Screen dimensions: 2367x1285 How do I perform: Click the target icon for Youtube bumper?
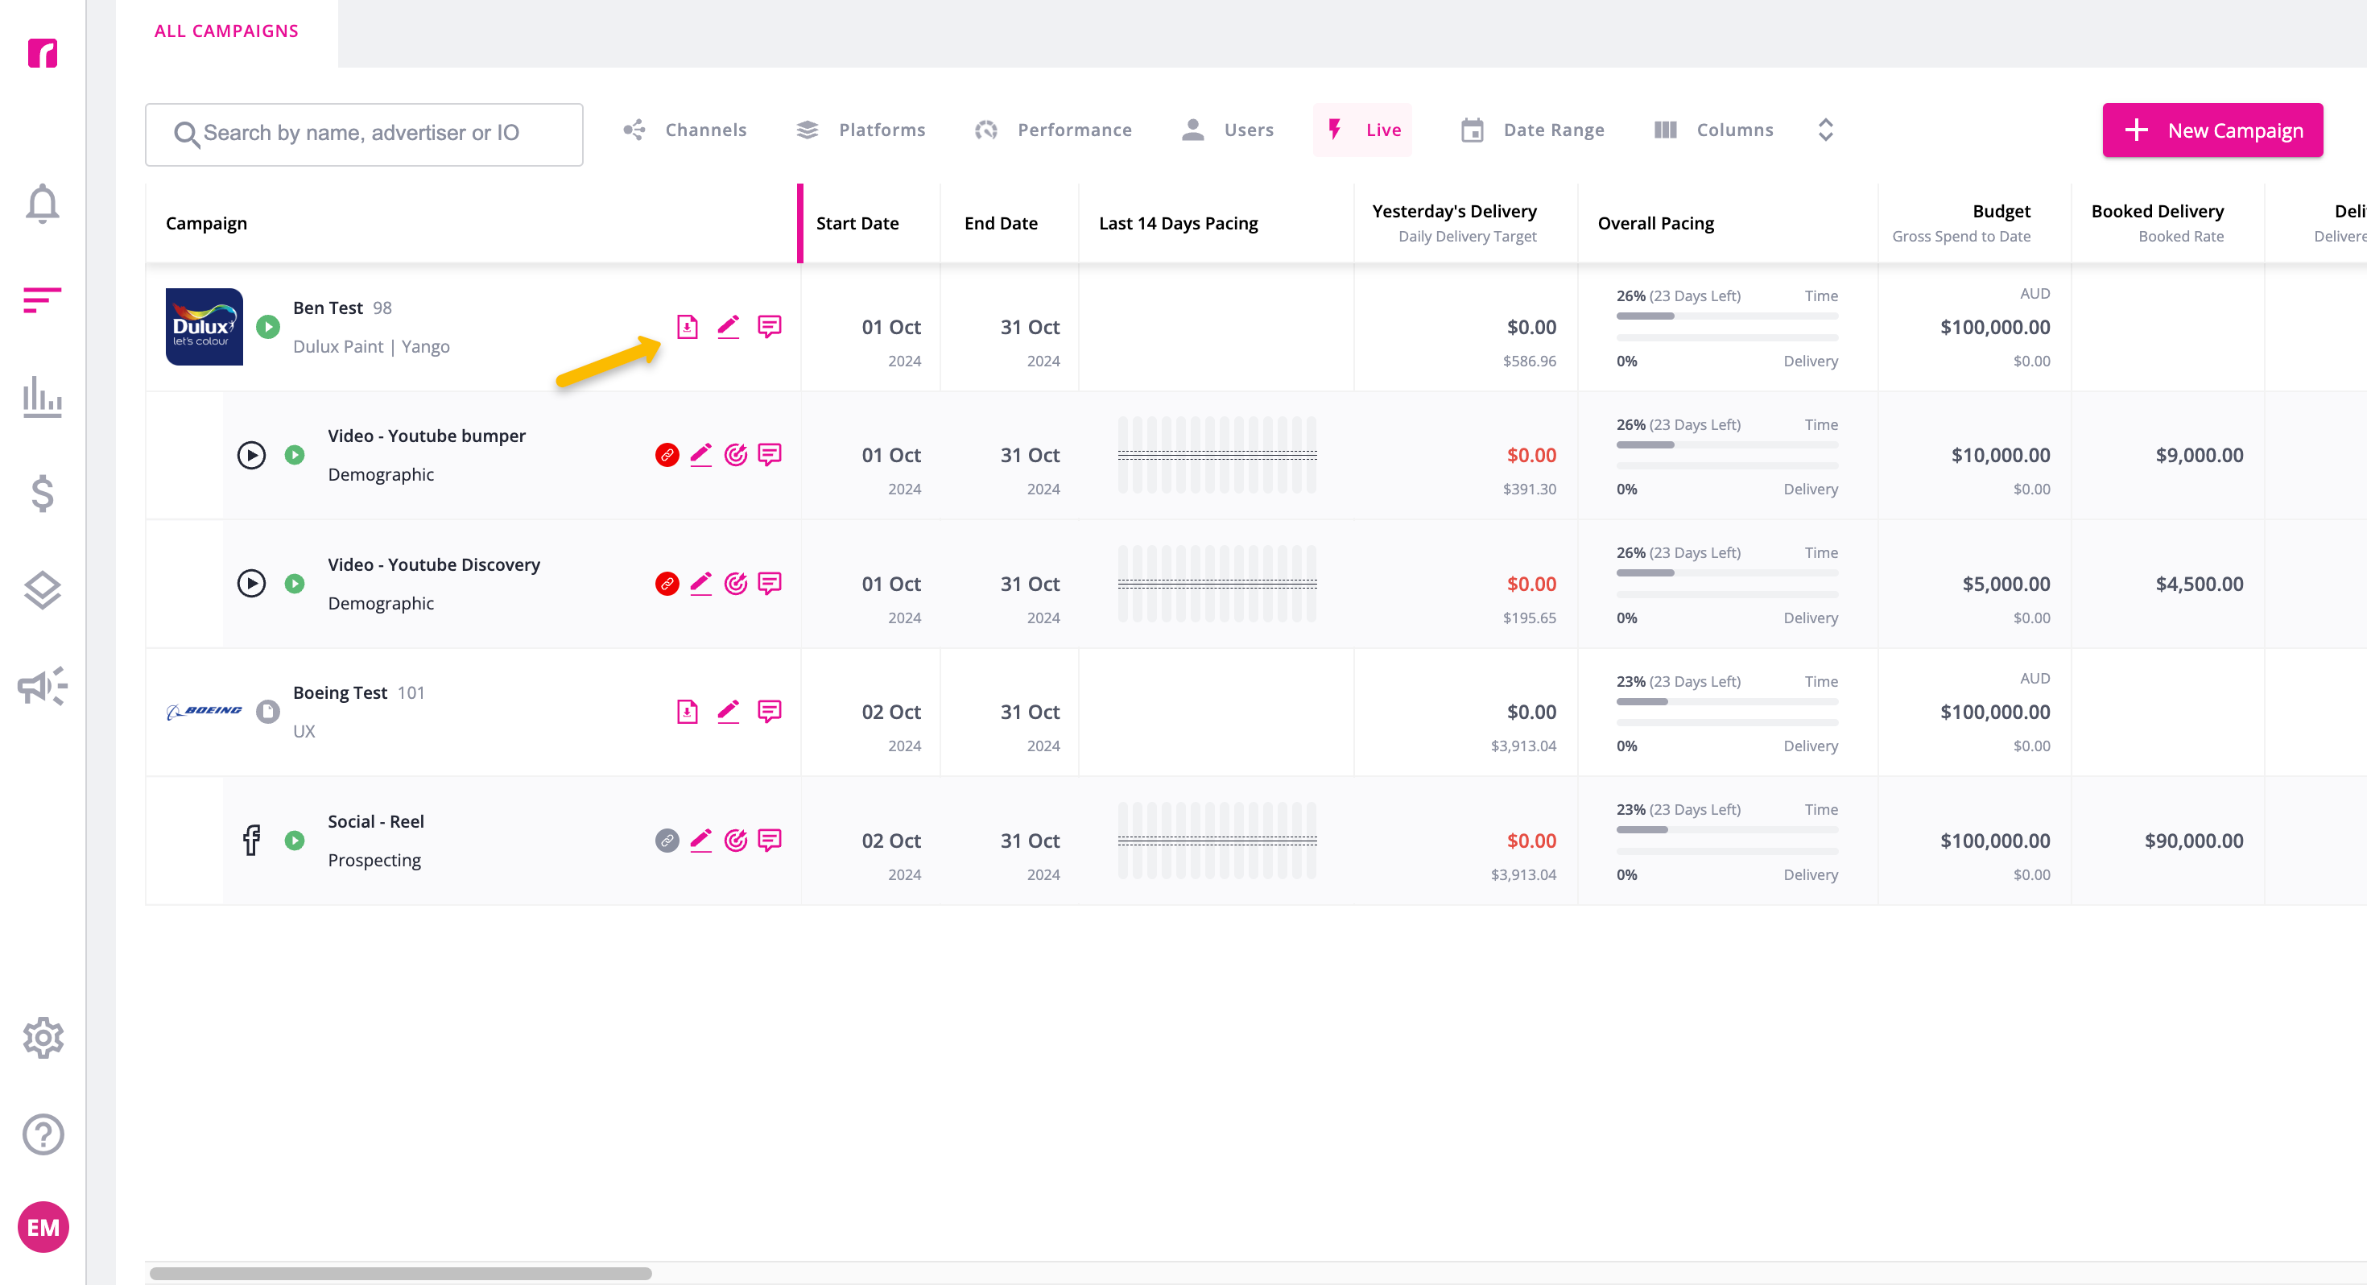736,455
